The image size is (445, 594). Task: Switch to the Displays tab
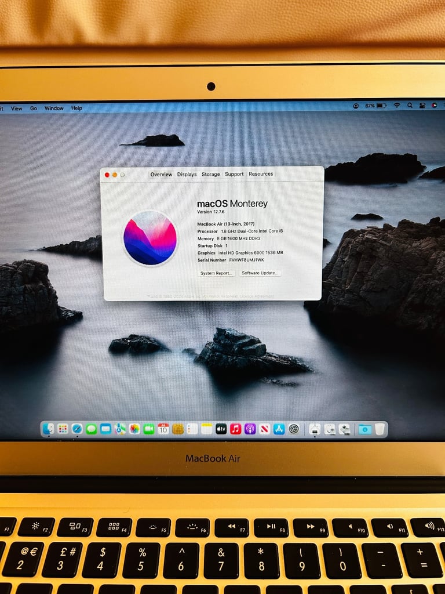point(187,174)
